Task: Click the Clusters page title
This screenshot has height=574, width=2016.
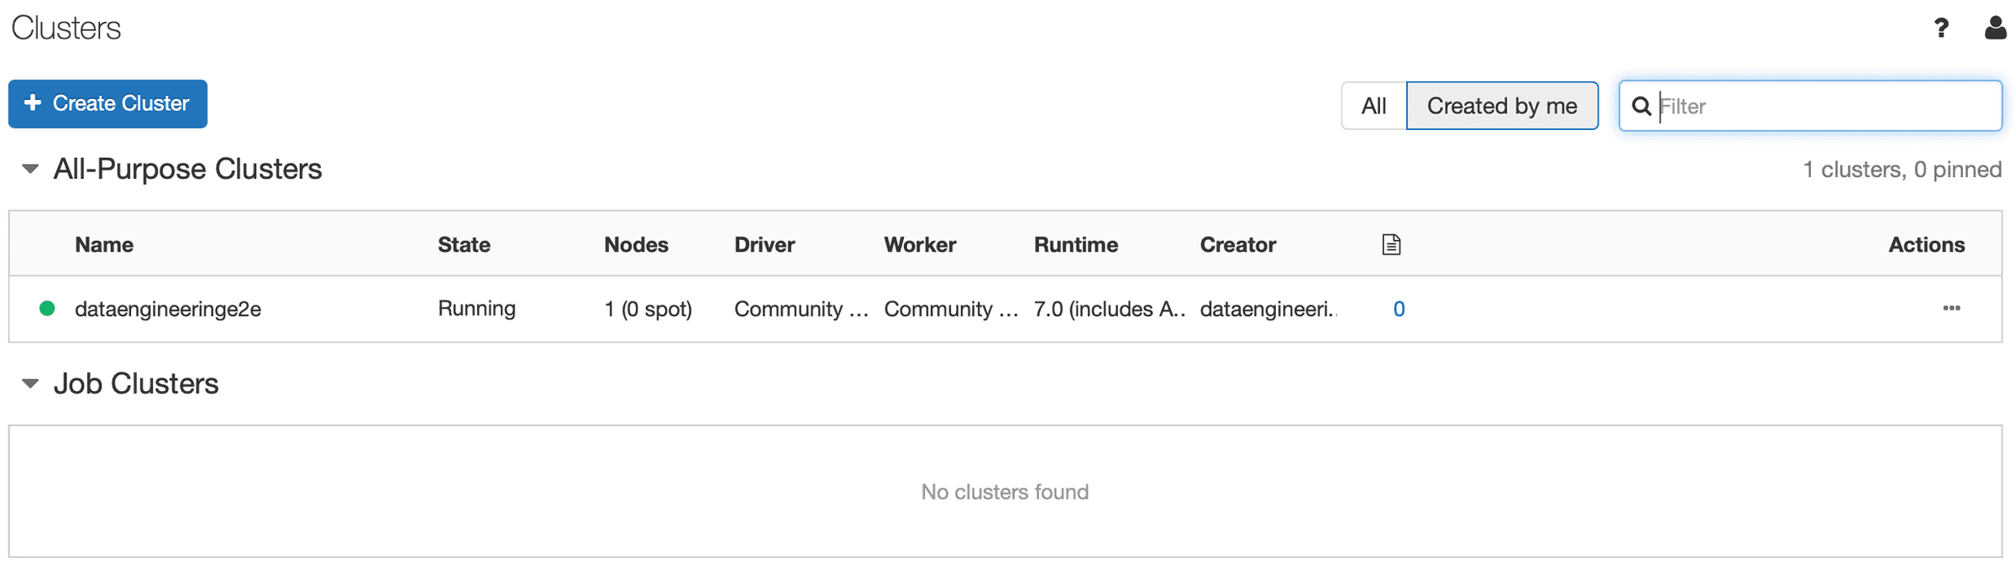Action: (x=66, y=27)
